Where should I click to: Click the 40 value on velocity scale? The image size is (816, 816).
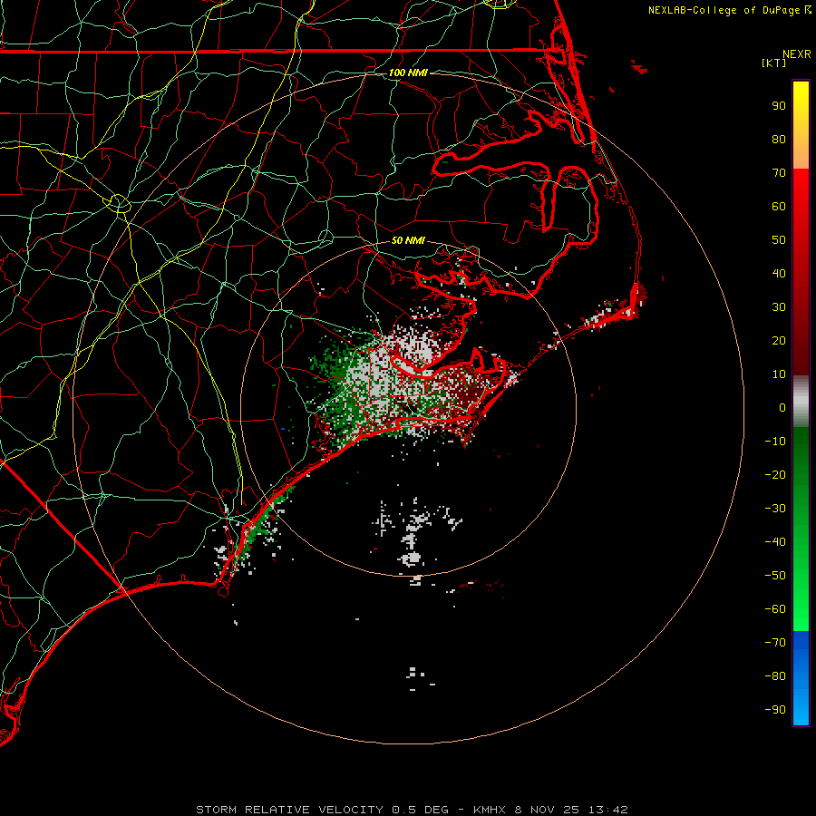pyautogui.click(x=779, y=274)
